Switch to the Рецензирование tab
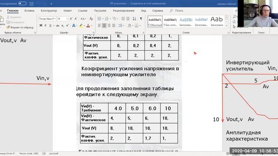The image size is (278, 156). click(124, 10)
